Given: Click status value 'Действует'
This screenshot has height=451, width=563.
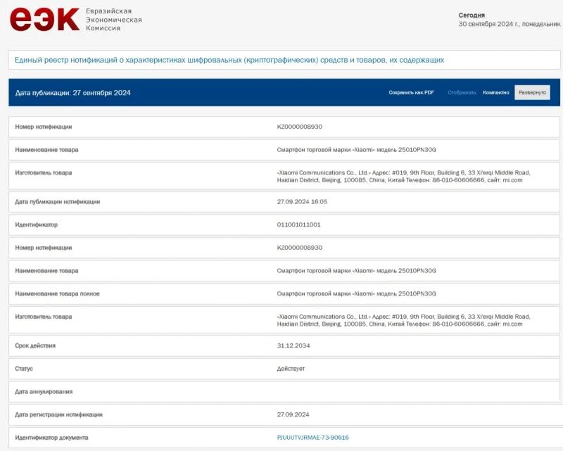Looking at the screenshot, I should click(x=291, y=369).
